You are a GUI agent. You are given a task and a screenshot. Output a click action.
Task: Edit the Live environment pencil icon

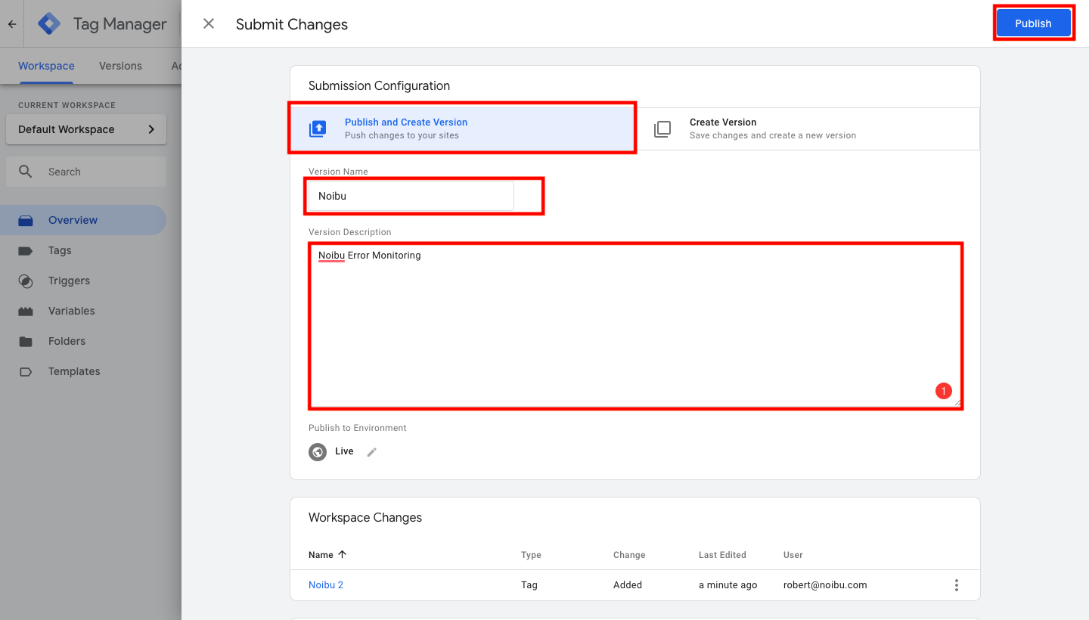(371, 452)
